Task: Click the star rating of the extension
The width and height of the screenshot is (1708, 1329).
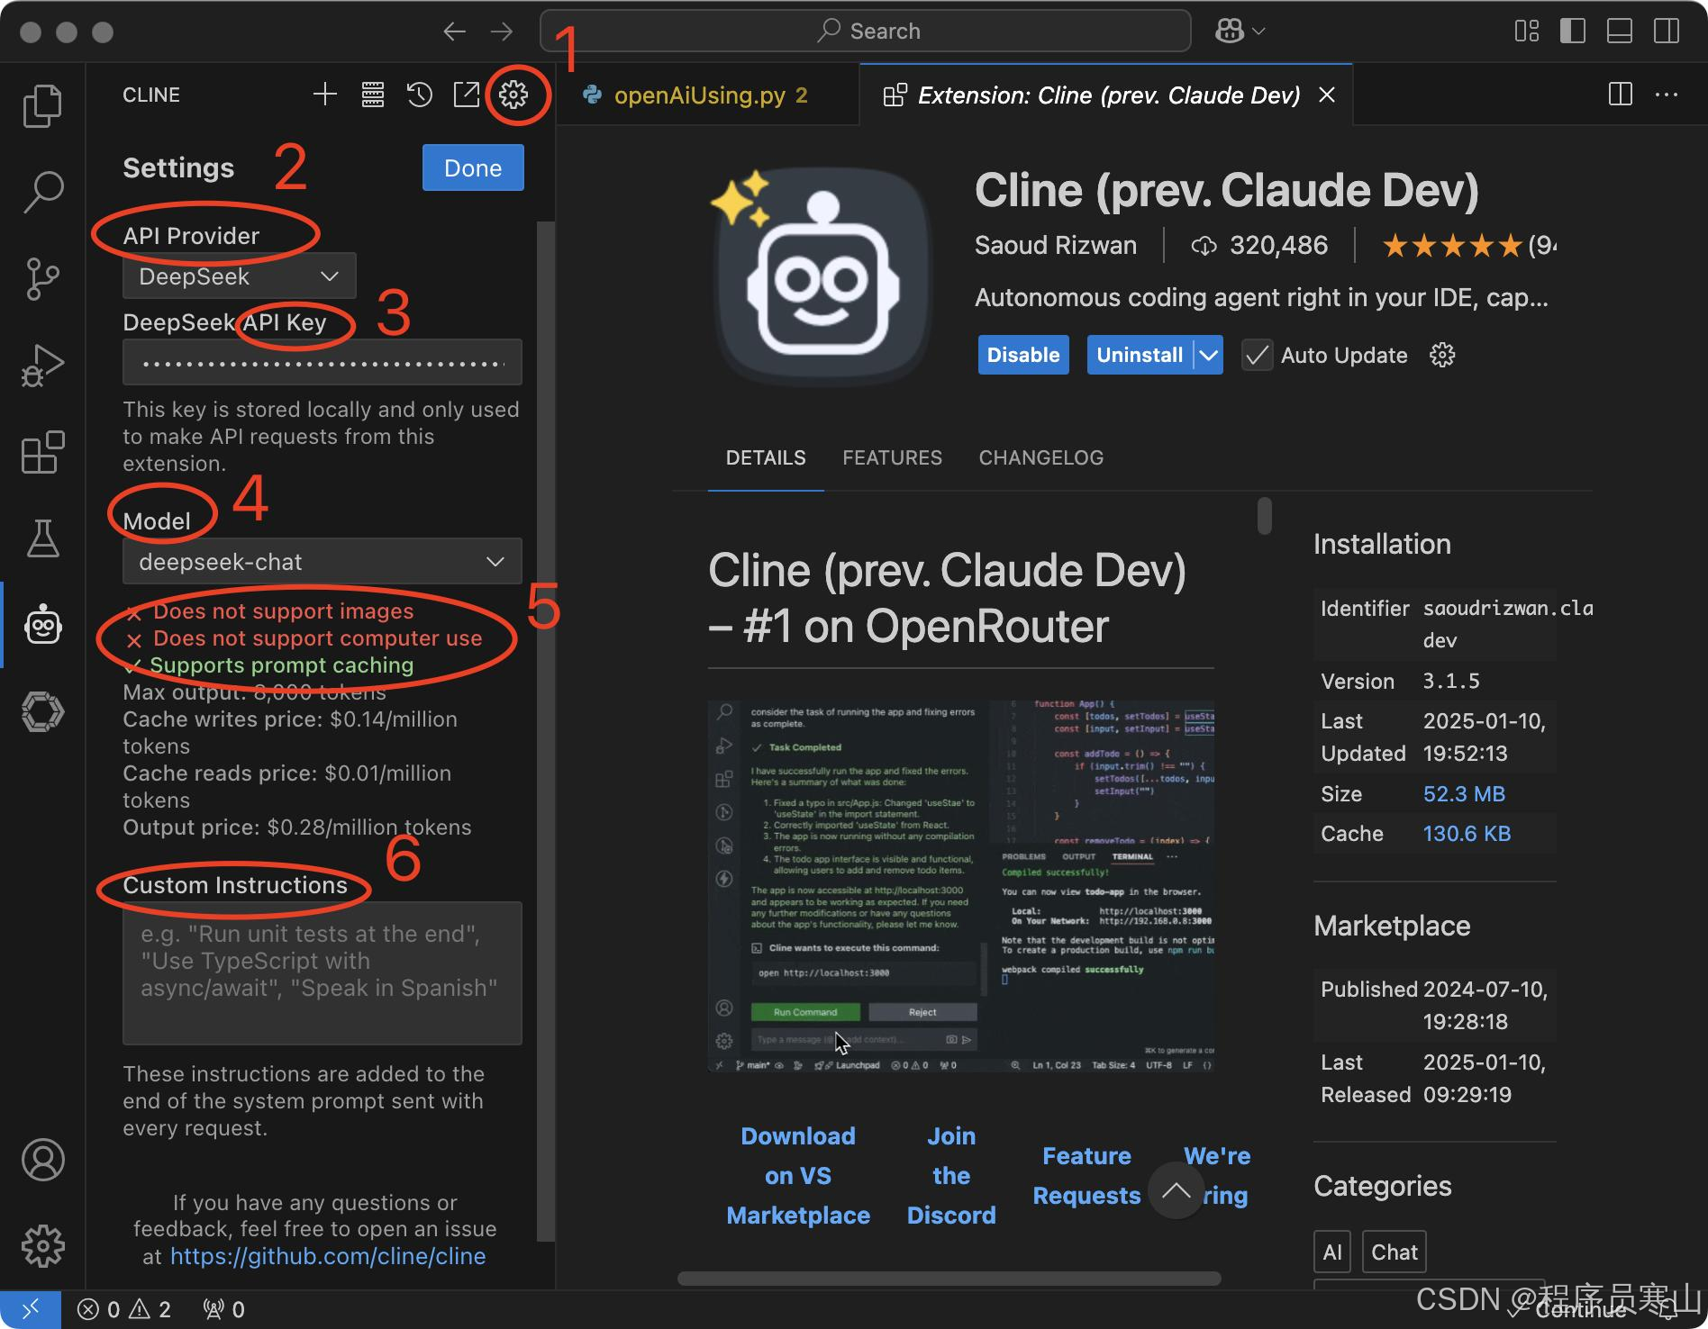Action: pos(1452,245)
